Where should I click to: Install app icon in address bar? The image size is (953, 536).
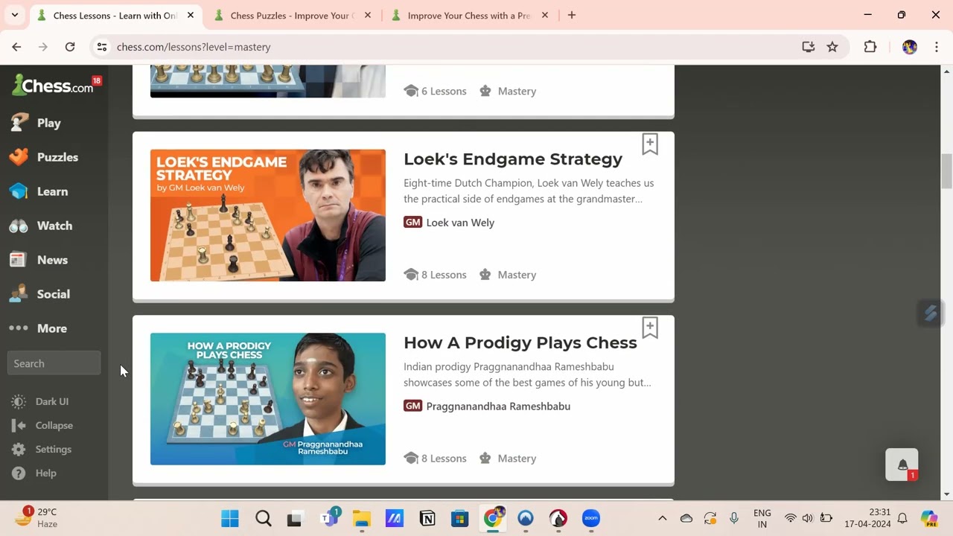pos(809,47)
